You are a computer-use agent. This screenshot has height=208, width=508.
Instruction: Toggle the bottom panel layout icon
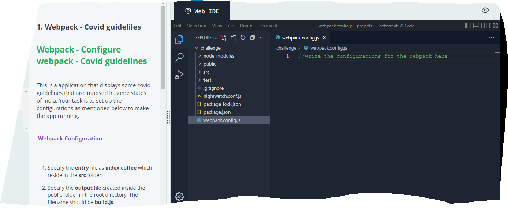point(476,26)
